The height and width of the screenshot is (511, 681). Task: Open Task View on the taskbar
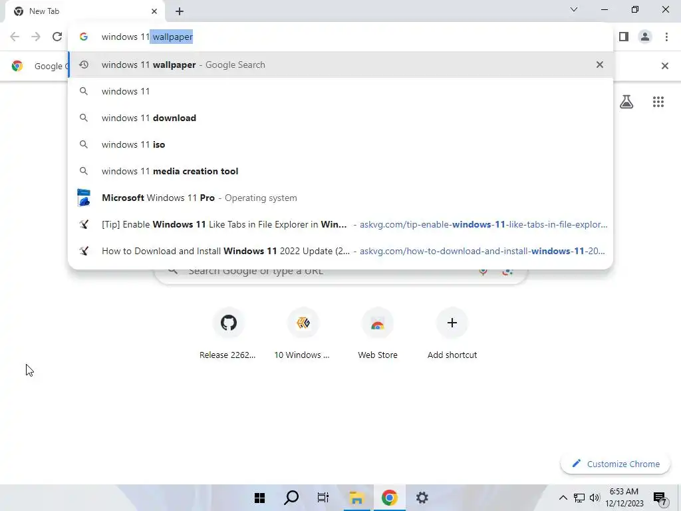coord(323,498)
